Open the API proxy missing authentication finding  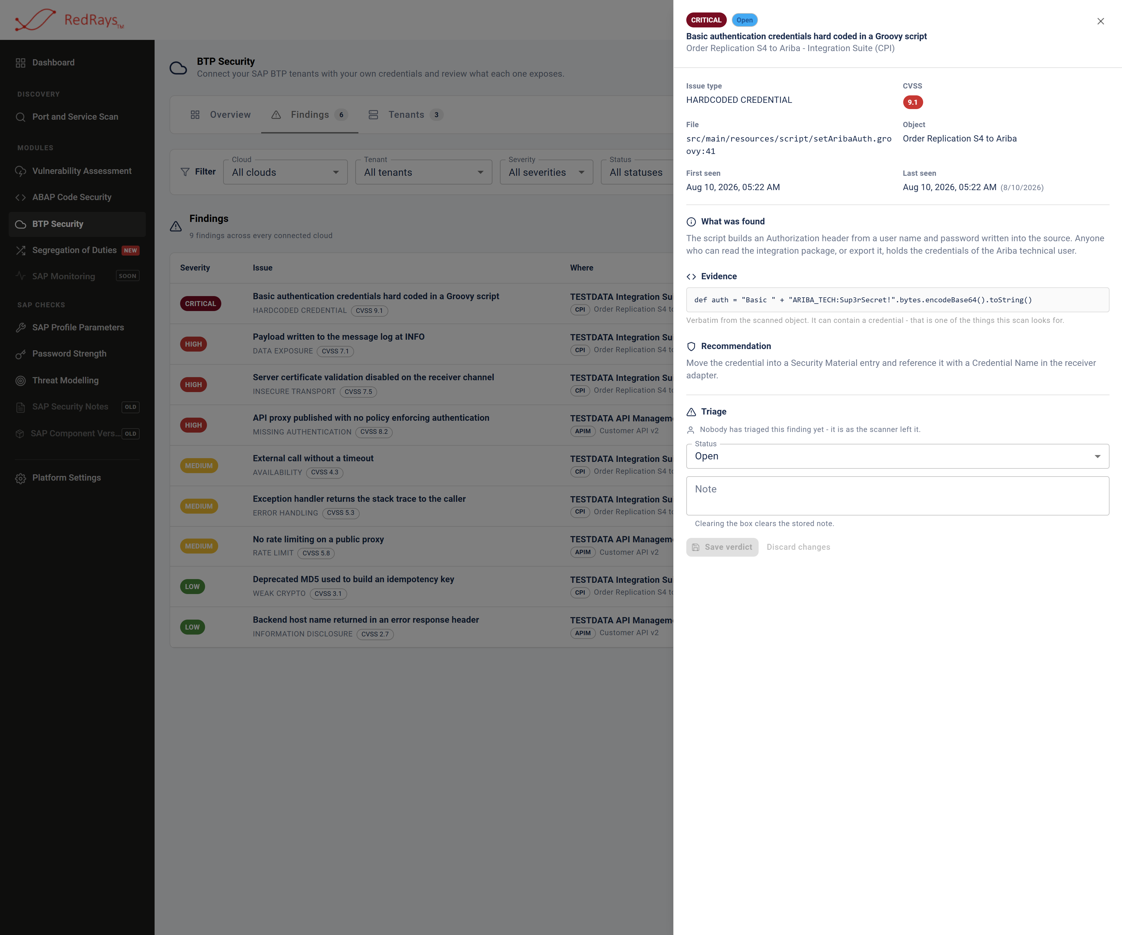pyautogui.click(x=422, y=425)
